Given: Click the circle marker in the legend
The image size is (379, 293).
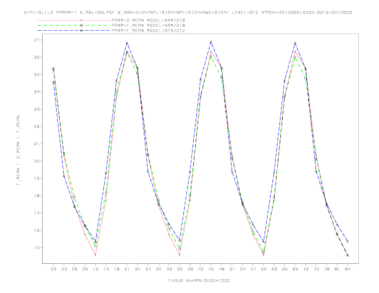Looking at the screenshot, I should pos(81,25).
